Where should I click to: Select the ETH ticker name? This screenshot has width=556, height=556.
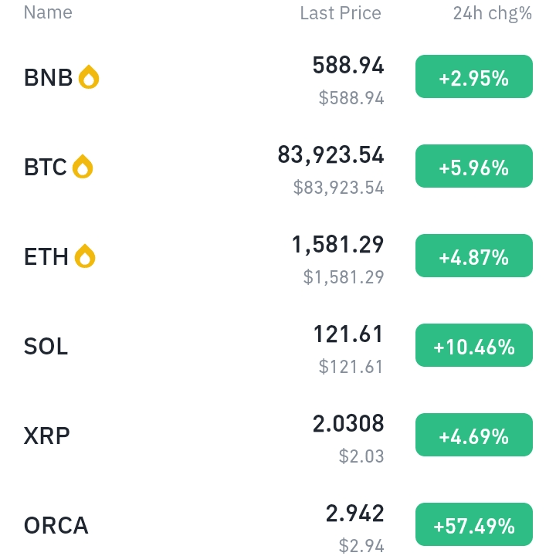[x=46, y=256]
